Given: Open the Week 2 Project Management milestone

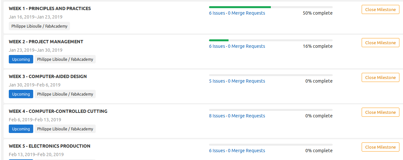Looking at the screenshot, I should coord(46,42).
